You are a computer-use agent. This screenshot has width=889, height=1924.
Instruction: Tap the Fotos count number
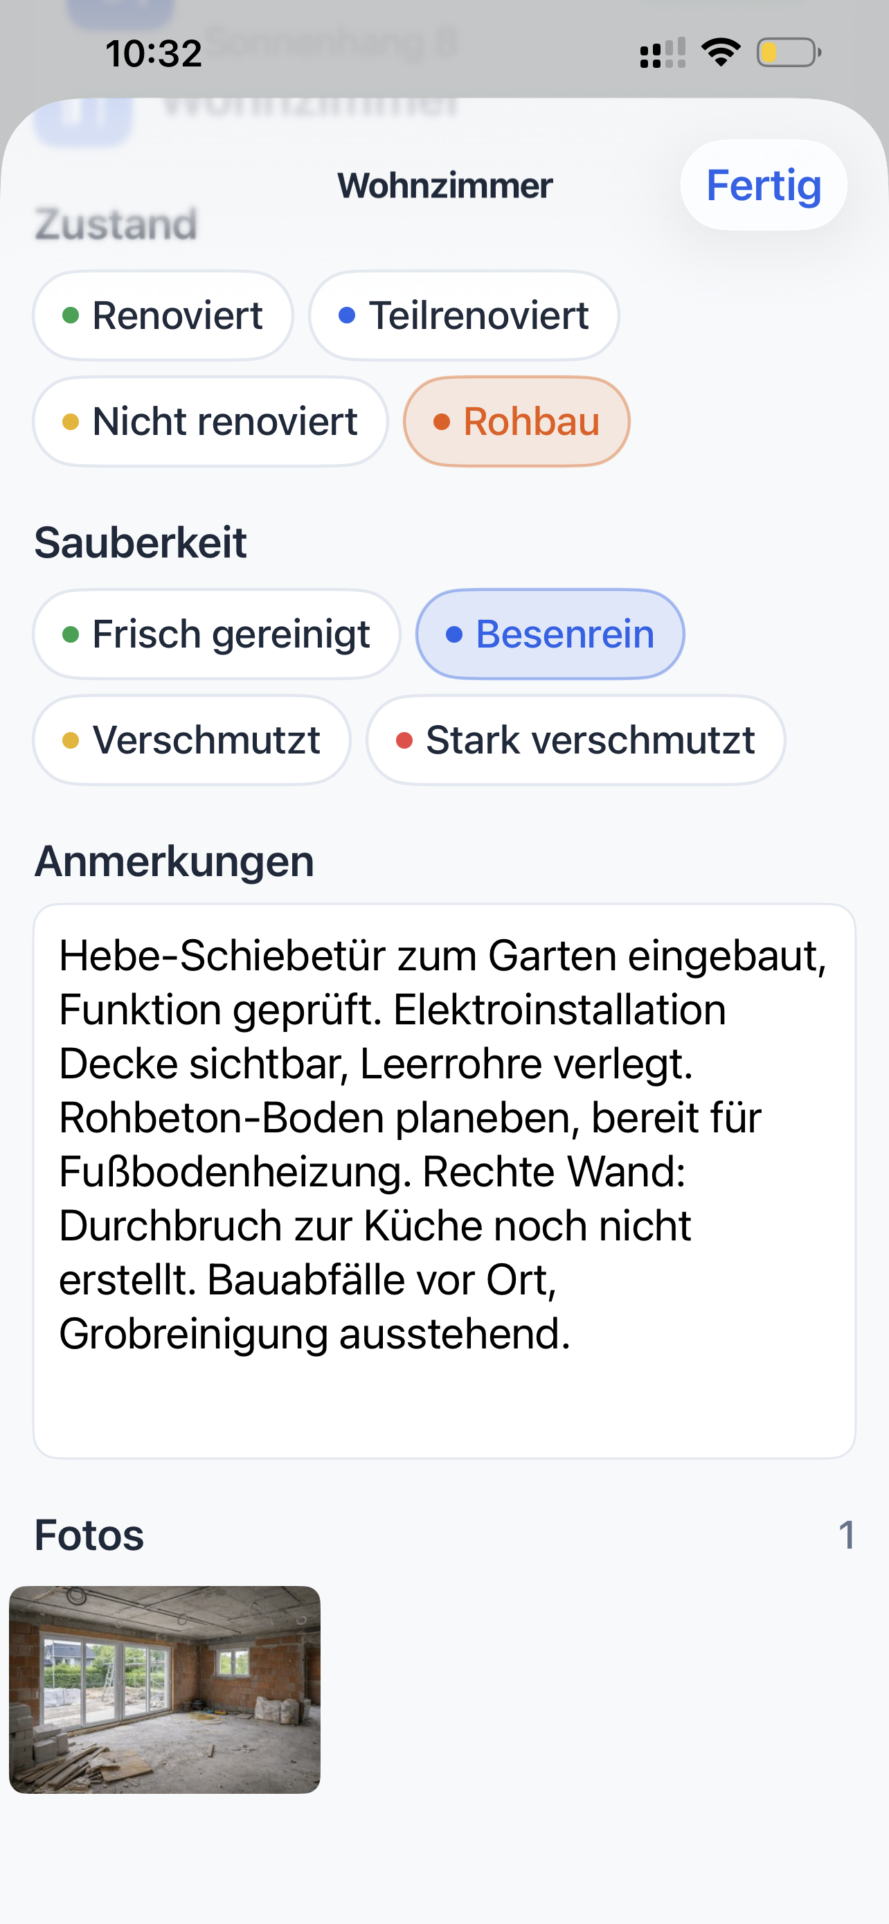(845, 1535)
